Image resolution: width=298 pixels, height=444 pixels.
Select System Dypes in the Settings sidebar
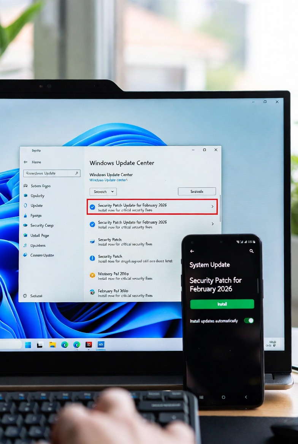[x=41, y=186]
